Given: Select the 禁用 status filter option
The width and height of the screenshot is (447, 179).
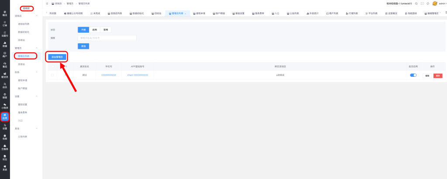Looking at the screenshot, I should coord(105,30).
